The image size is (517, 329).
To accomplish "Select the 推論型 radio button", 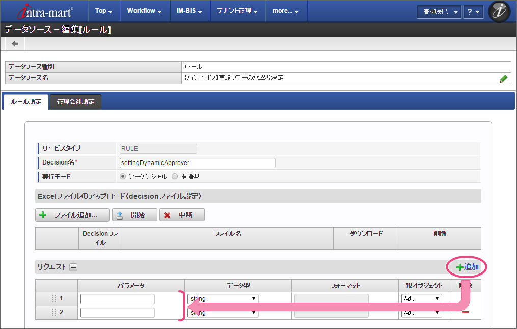I will point(175,176).
